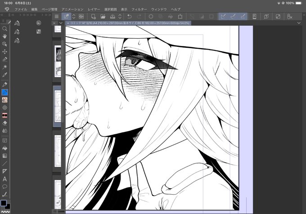Select the Decoration tool

coord(4,108)
